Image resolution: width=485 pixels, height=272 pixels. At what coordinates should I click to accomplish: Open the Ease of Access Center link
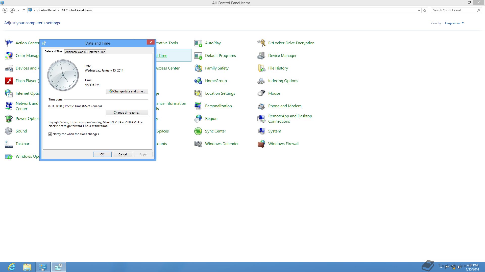point(168,68)
